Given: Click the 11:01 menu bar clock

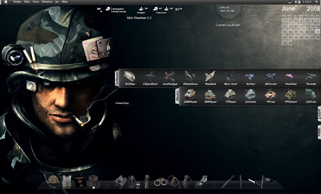Looking at the screenshot, I should point(307,2).
